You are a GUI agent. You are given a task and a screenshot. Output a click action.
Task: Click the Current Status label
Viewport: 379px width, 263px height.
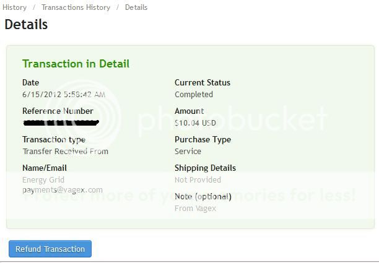(x=203, y=82)
